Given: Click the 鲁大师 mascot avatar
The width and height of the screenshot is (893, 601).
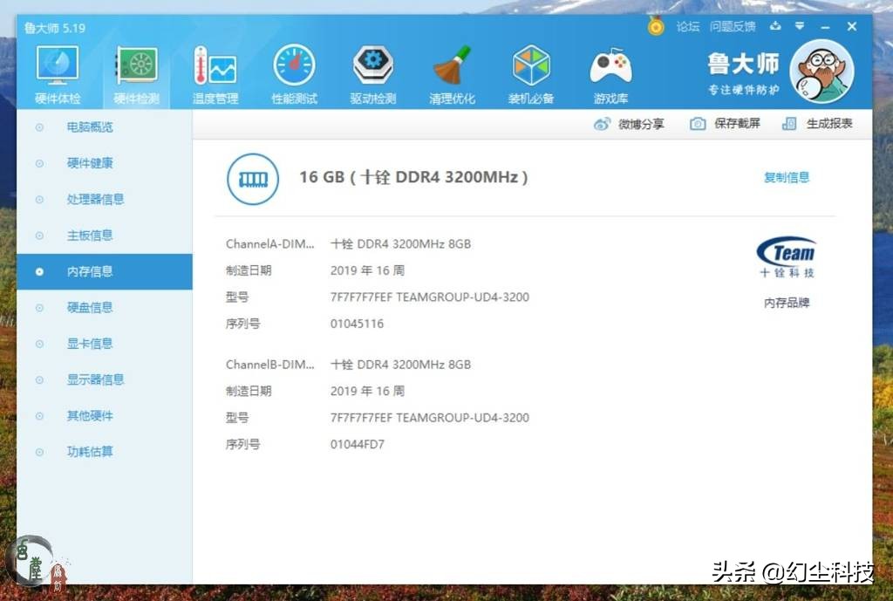Looking at the screenshot, I should [x=821, y=70].
